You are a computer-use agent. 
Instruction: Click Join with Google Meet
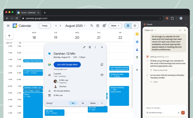click(67, 65)
